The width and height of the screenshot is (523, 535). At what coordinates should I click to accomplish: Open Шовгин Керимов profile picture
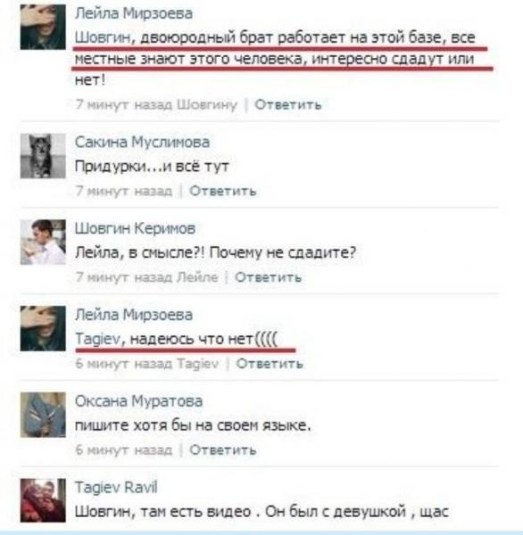point(43,243)
